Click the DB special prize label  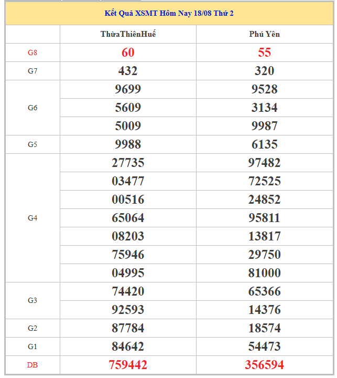32,365
